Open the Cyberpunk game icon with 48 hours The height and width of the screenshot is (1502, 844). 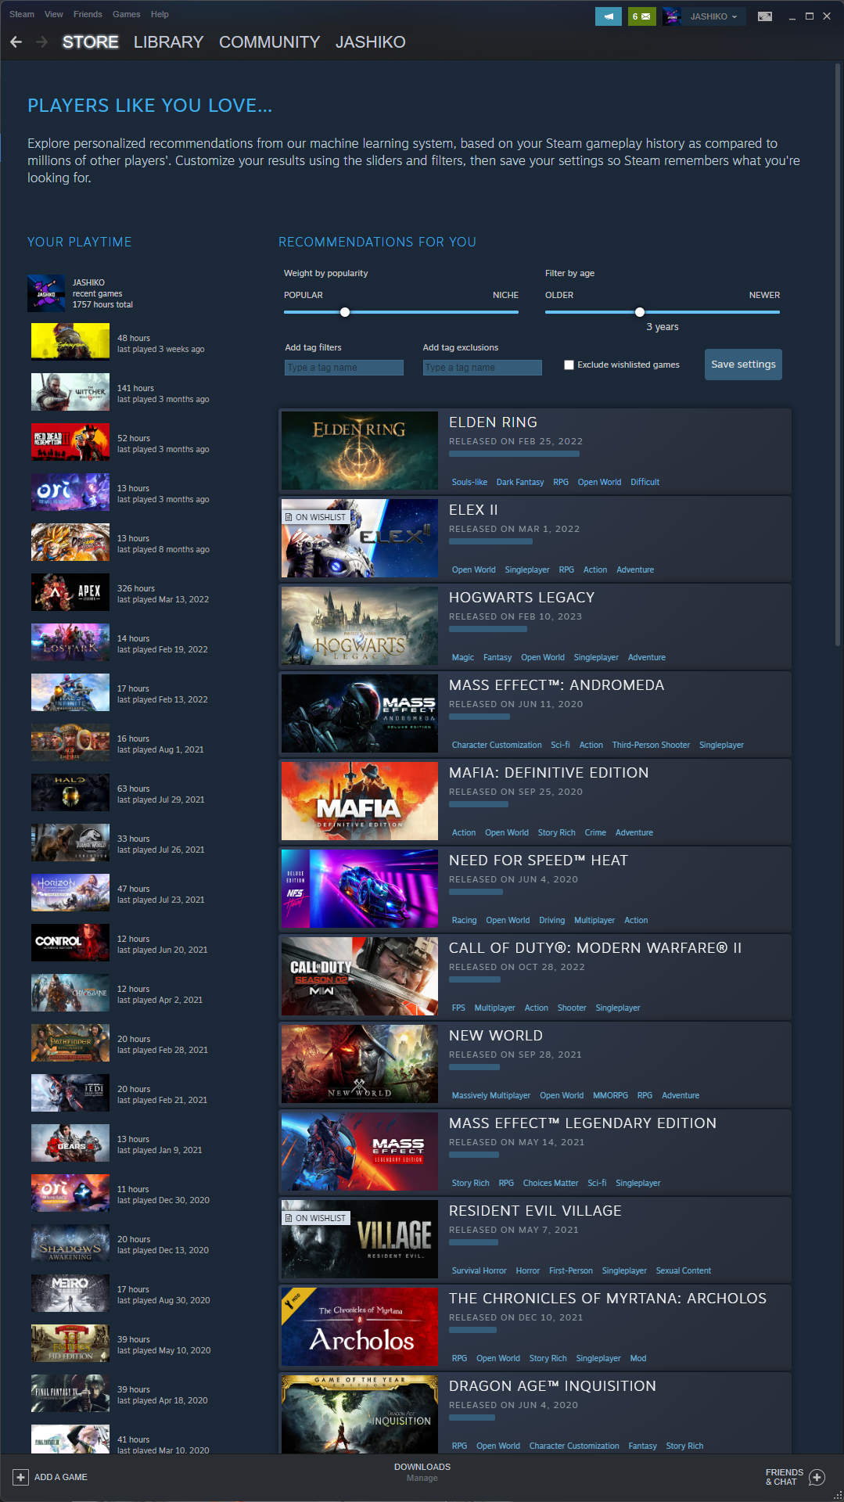[x=70, y=342]
